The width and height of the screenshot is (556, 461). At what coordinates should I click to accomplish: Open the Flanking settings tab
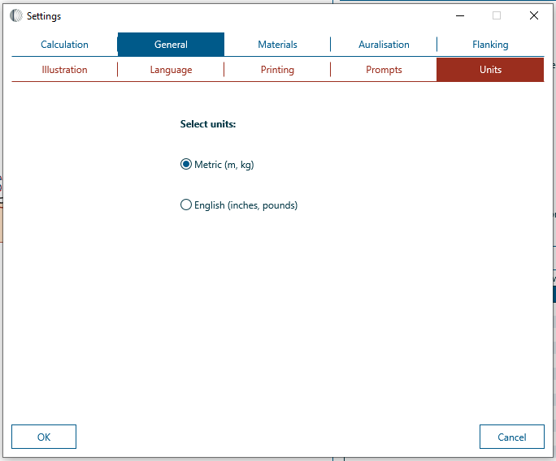490,45
